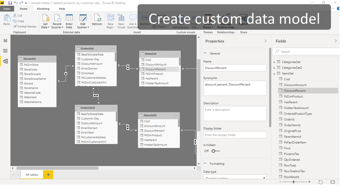The height and width of the screenshot is (192, 343).
Task: Click the fit-to-screen icon bottom right
Action: (x=332, y=182)
